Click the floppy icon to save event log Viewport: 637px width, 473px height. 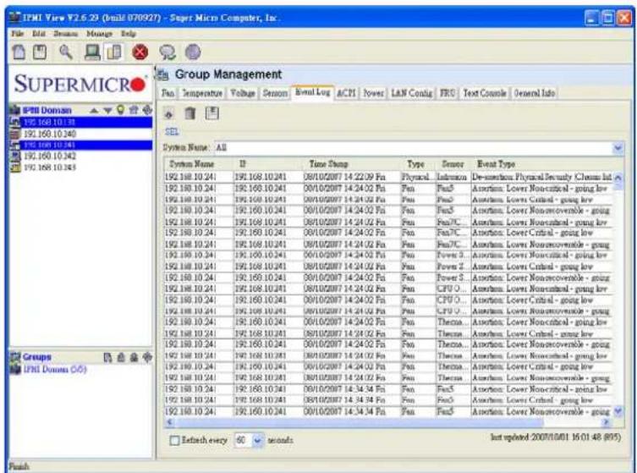click(211, 113)
